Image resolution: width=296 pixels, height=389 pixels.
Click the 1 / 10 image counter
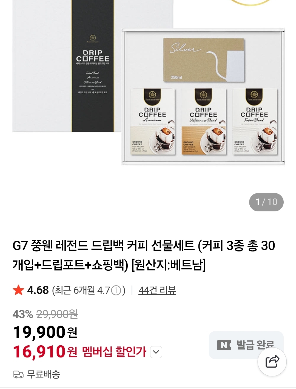click(x=266, y=202)
